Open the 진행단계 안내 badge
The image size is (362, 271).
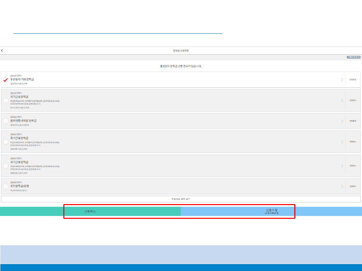pyautogui.click(x=354, y=57)
